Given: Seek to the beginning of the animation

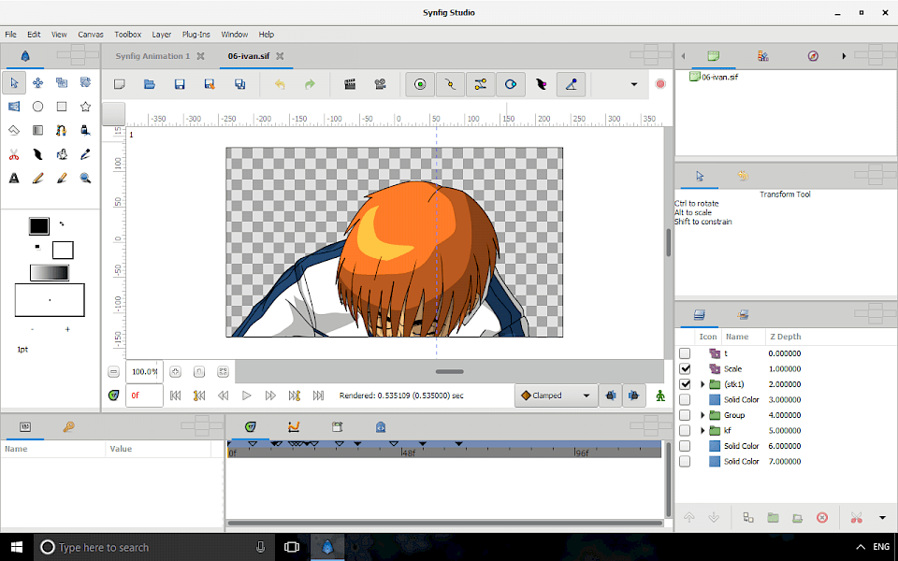Looking at the screenshot, I should click(176, 396).
